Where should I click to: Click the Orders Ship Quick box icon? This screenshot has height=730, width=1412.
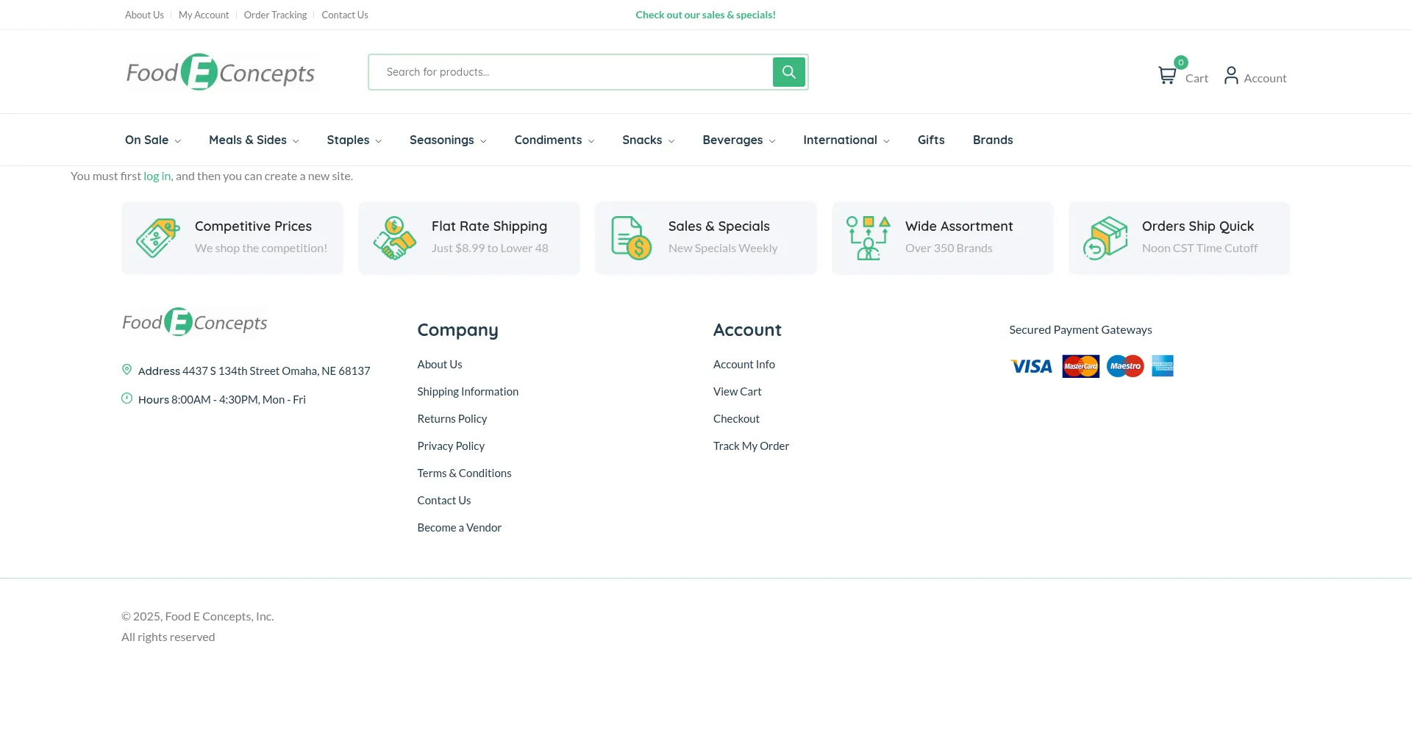tap(1105, 238)
